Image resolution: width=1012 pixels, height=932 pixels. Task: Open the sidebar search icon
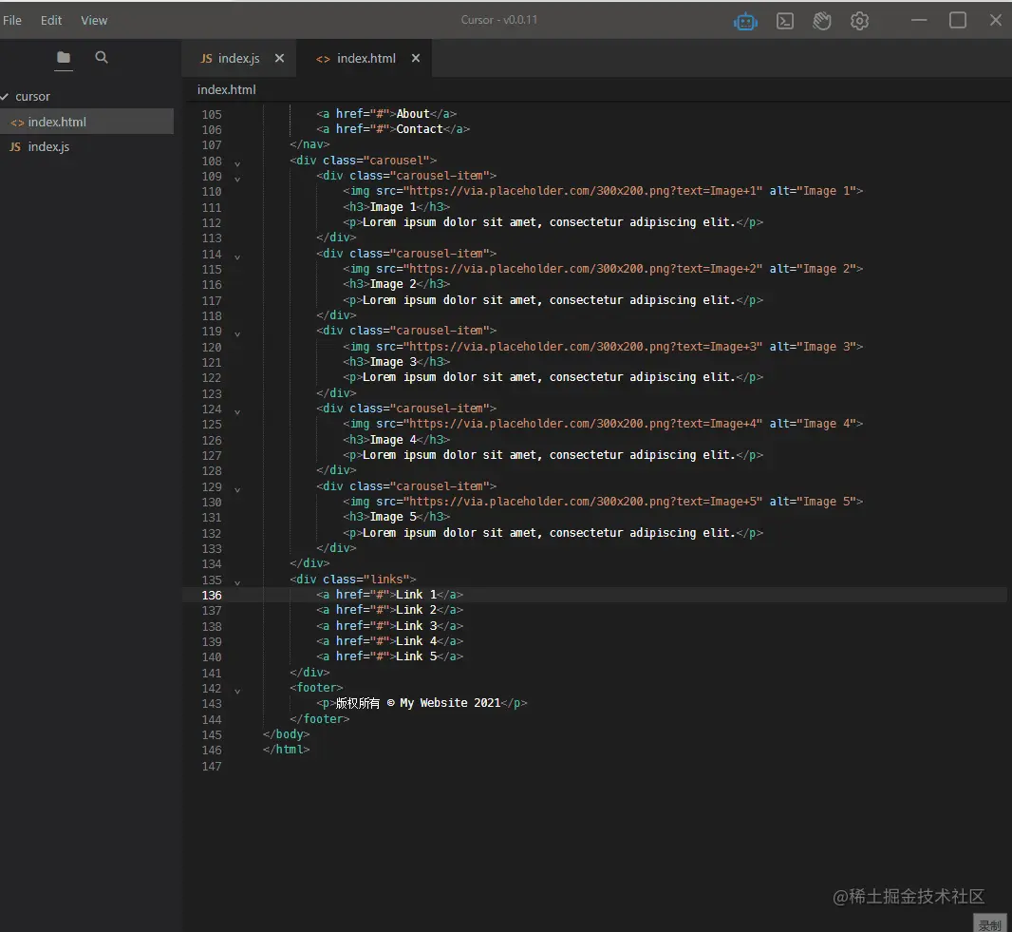tap(102, 58)
